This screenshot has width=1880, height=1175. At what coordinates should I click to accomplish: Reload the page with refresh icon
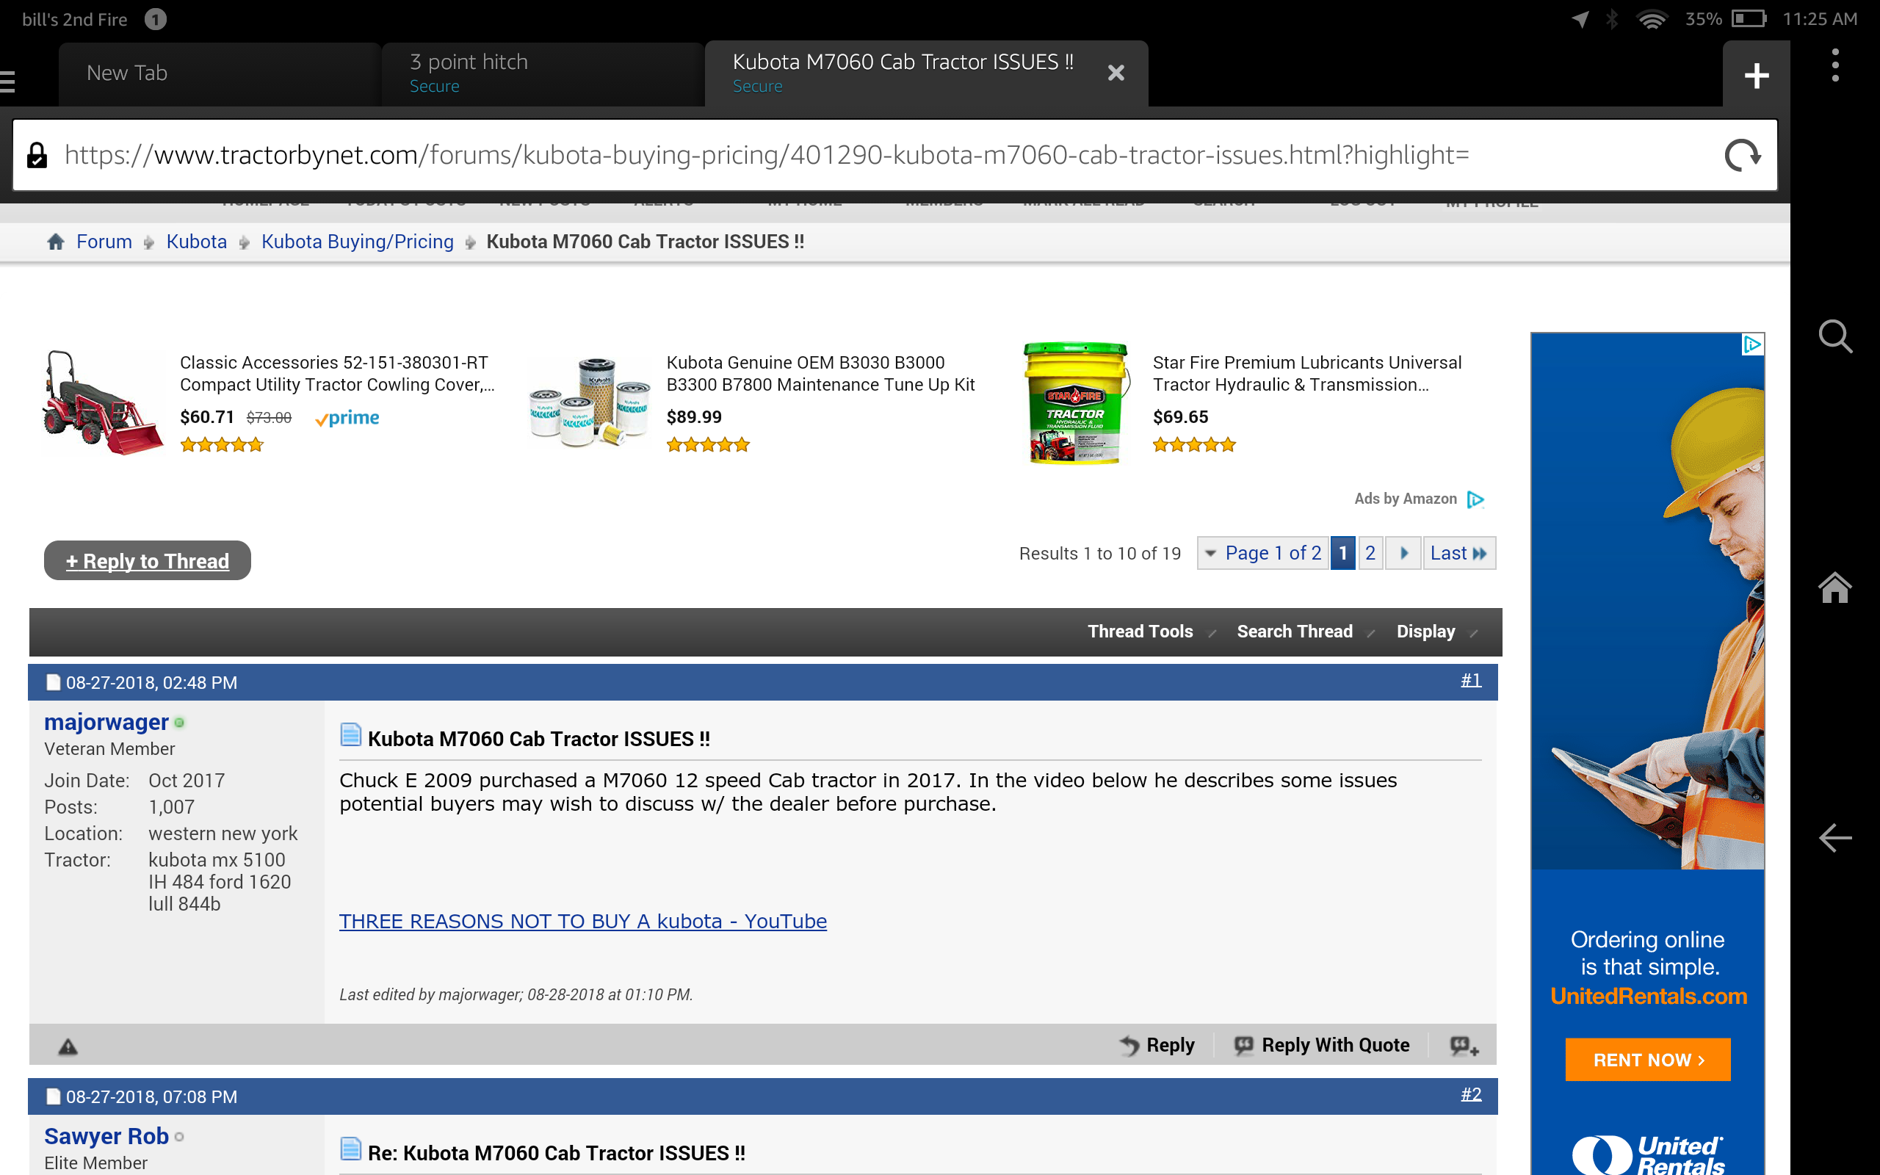(1743, 156)
